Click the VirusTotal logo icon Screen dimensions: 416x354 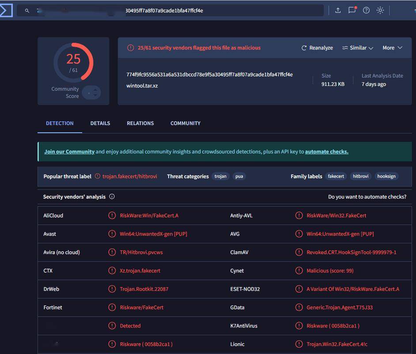pos(6,10)
